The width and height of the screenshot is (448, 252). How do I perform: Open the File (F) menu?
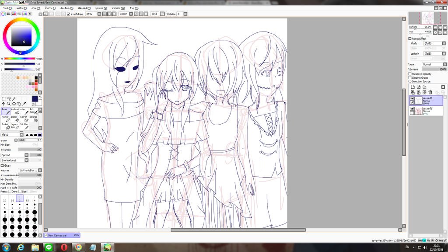click(x=7, y=8)
